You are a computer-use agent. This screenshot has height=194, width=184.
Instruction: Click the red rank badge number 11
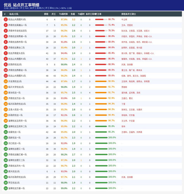point(5,76)
